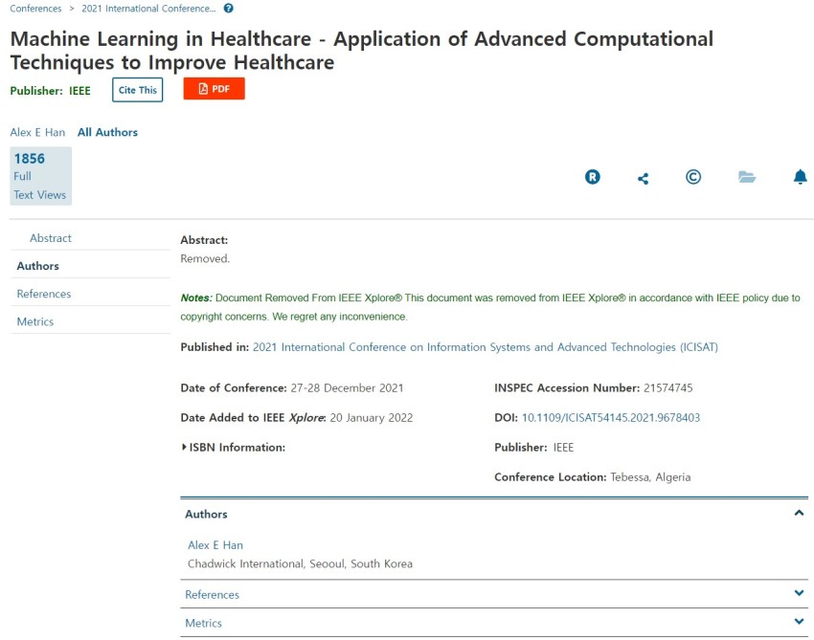
Task: Select Metrics in the left navigation
Action: [35, 321]
